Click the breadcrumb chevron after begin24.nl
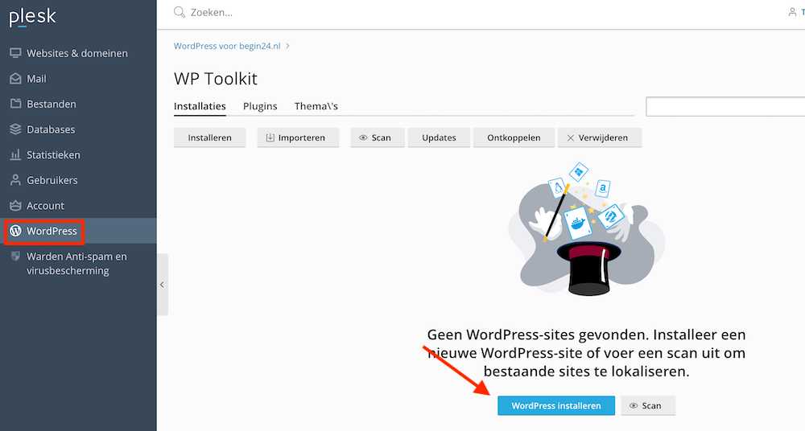 coord(287,46)
